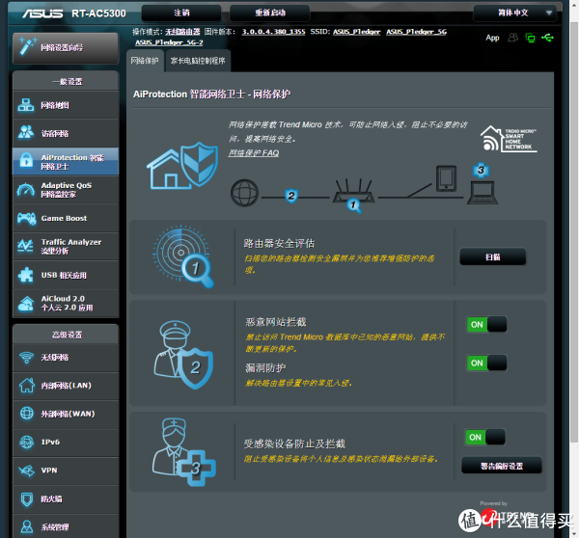Click the alert preference settings button
The image size is (579, 538).
click(x=502, y=466)
